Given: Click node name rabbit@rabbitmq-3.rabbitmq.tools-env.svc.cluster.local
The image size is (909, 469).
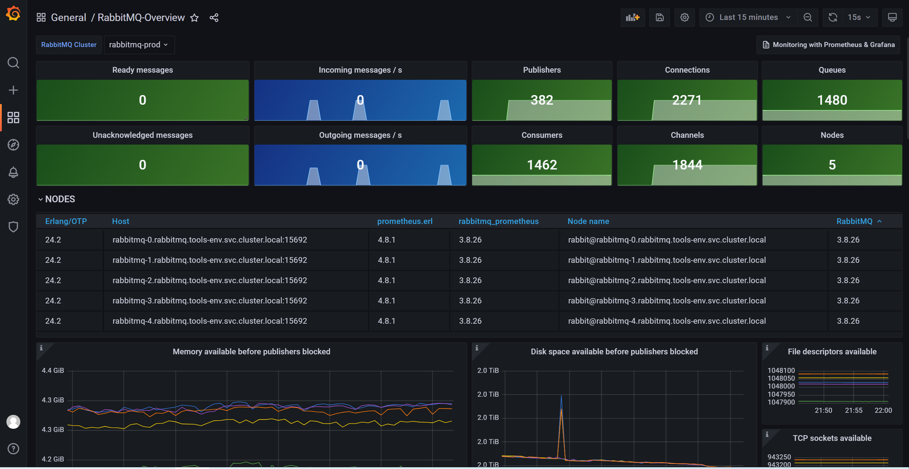Looking at the screenshot, I should [667, 301].
